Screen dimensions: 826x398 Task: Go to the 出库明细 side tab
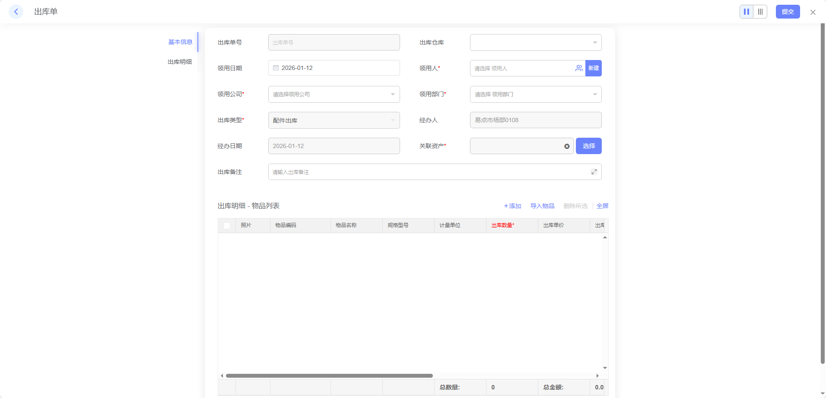tap(180, 62)
